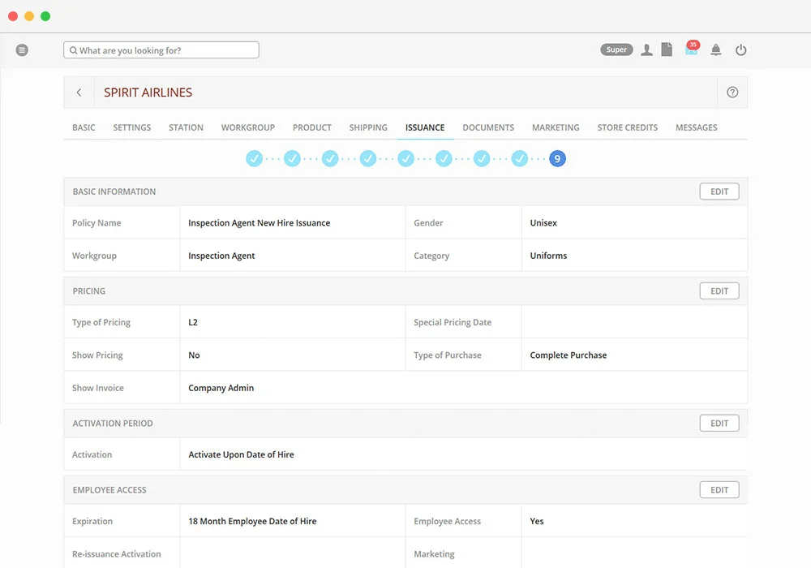This screenshot has height=568, width=811.
Task: Select step 9 in the progress indicator
Action: click(x=557, y=158)
